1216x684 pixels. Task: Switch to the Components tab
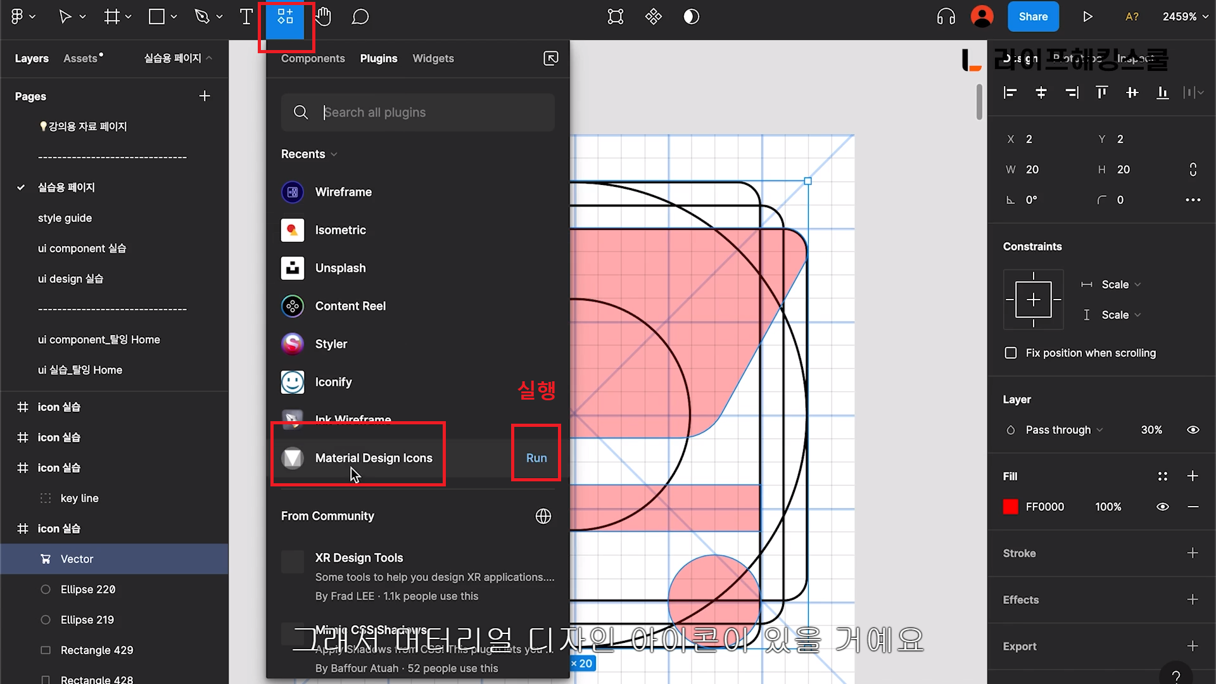(313, 58)
